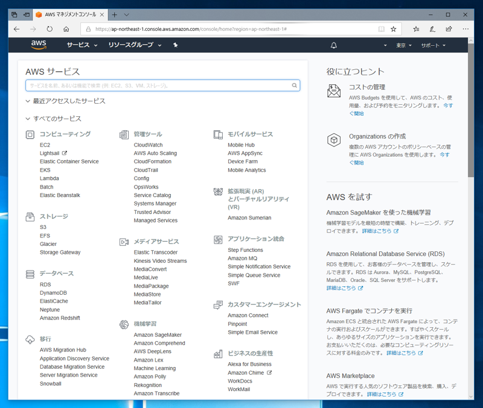Open the EC2 service link
Viewport: 483px width, 408px height.
pos(45,145)
